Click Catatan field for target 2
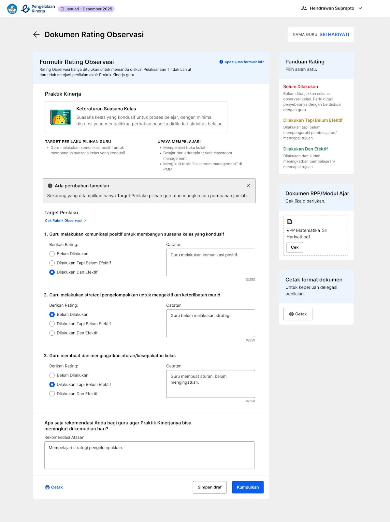The image size is (390, 522). (x=210, y=323)
